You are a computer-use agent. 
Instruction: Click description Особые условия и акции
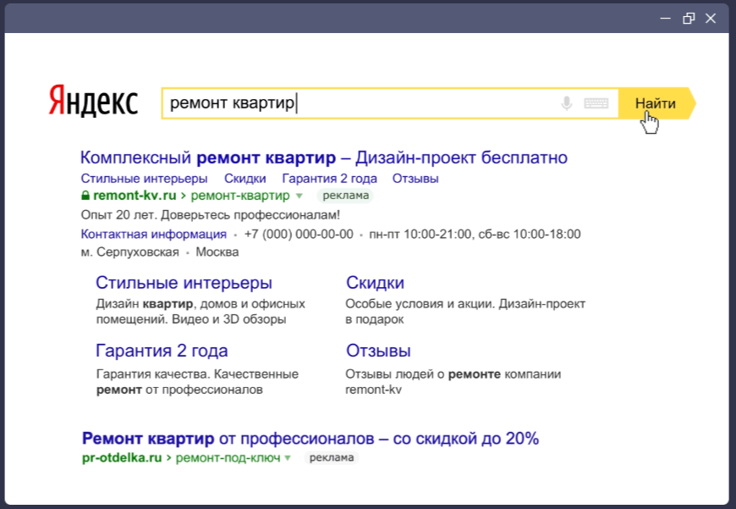420,304
